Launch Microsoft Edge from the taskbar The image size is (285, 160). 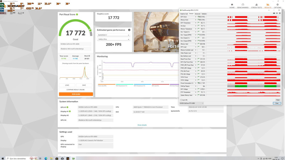point(46,158)
